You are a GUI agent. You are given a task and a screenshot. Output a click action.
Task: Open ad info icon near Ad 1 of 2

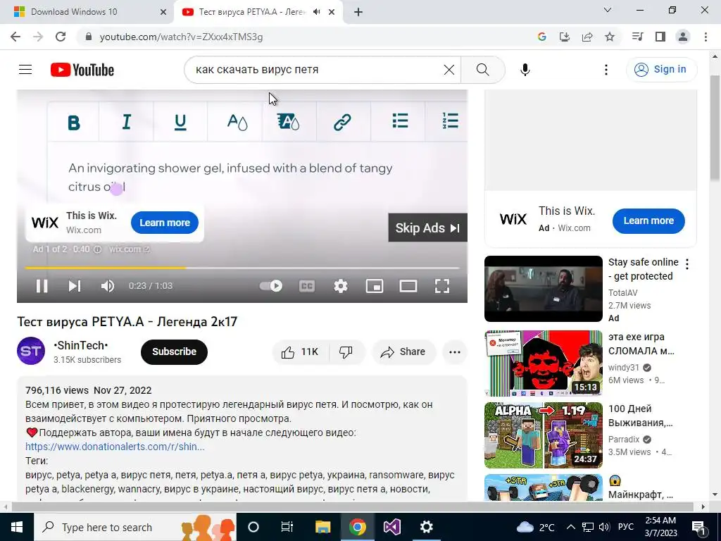click(x=97, y=249)
